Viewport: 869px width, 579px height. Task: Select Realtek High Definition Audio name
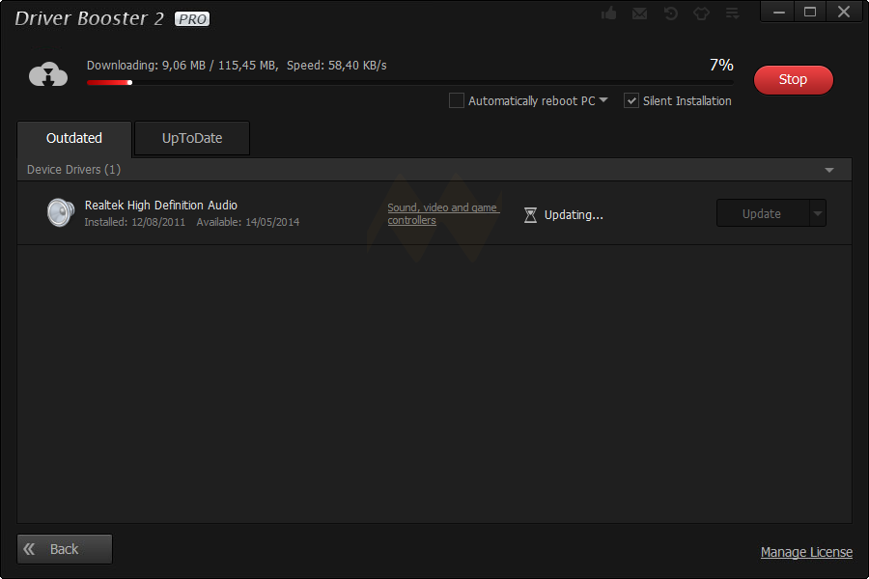160,205
